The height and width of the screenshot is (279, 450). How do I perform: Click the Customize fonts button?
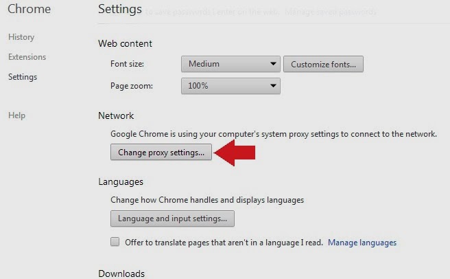(323, 64)
